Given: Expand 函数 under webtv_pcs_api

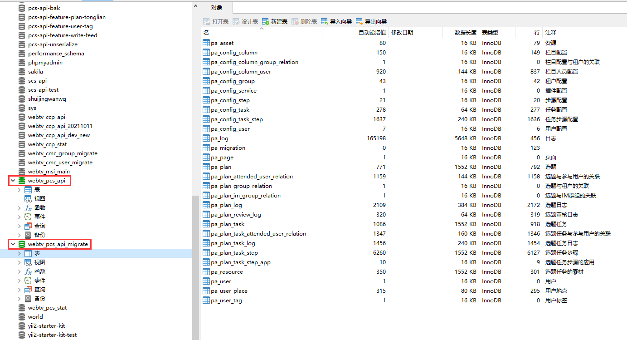Looking at the screenshot, I should (19, 208).
